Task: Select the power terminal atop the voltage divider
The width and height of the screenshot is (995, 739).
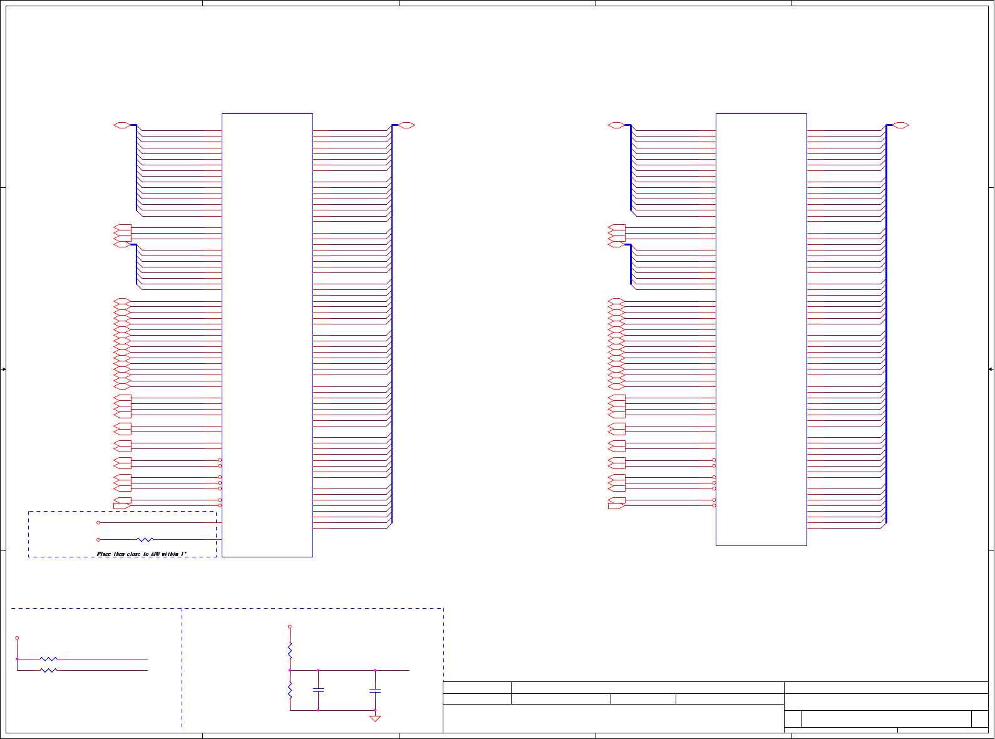Action: [290, 626]
